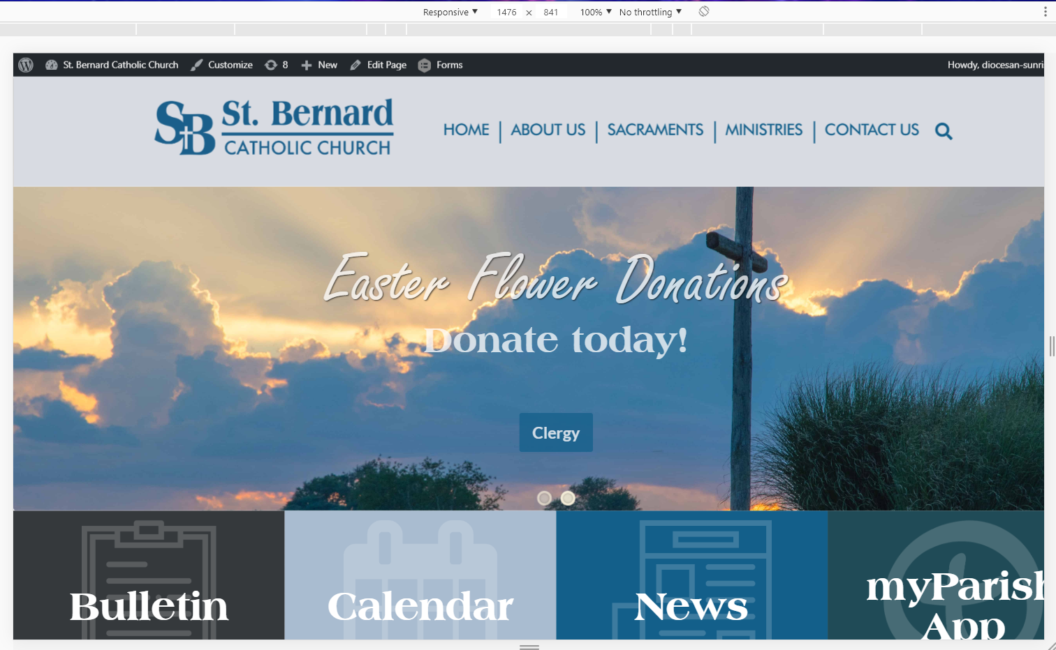Click the WordPress logo icon
1056x650 pixels.
coord(26,65)
